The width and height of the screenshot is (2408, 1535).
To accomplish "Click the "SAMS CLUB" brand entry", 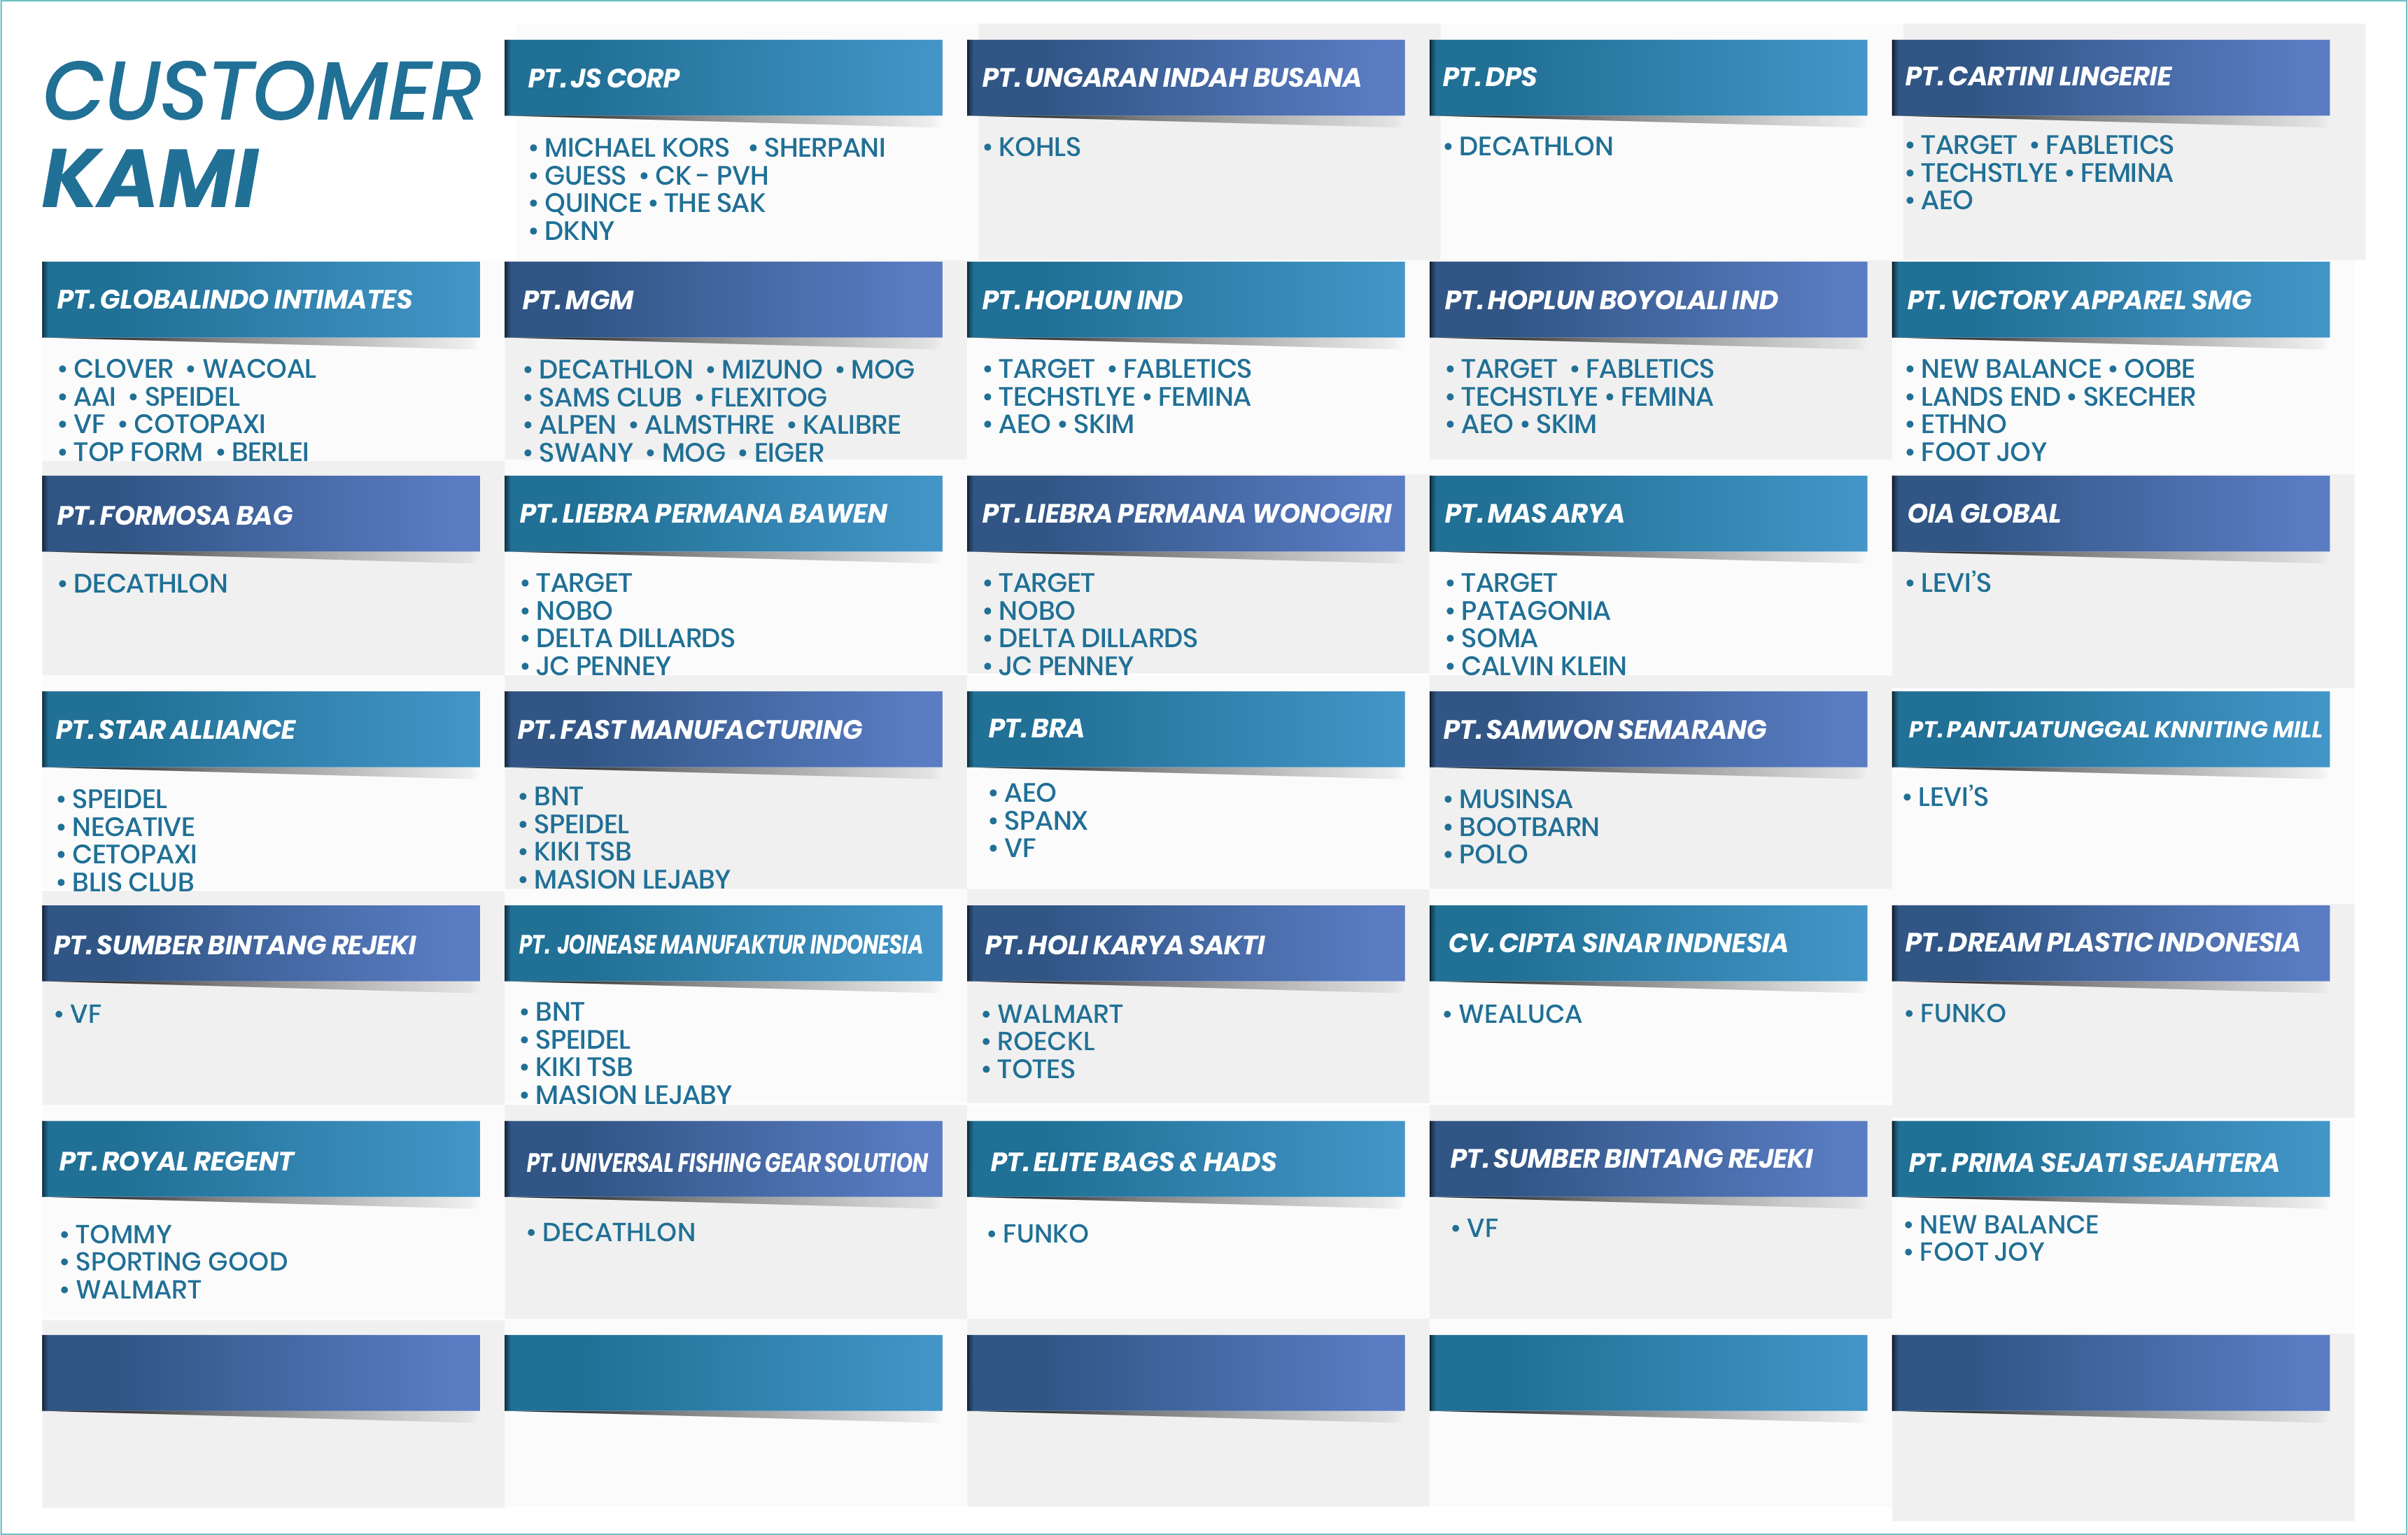I will point(610,397).
